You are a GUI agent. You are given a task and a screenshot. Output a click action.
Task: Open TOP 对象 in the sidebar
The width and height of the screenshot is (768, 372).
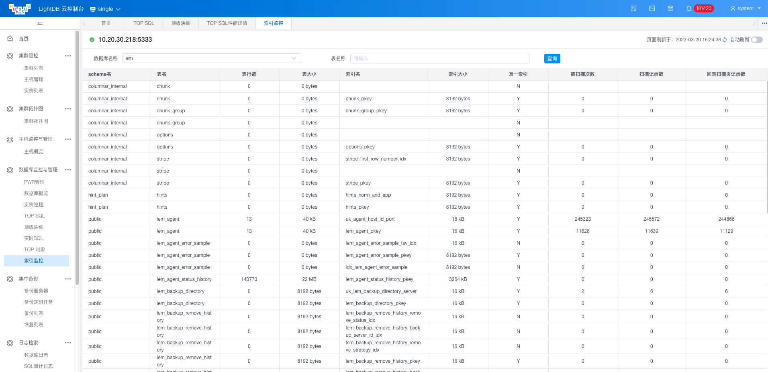tap(35, 250)
